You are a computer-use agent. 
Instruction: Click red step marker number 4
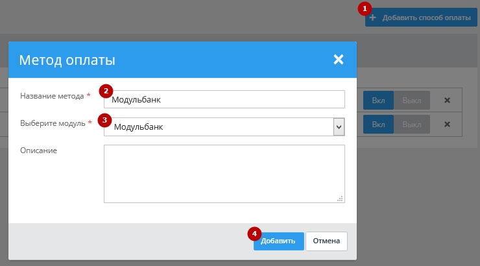click(x=255, y=232)
